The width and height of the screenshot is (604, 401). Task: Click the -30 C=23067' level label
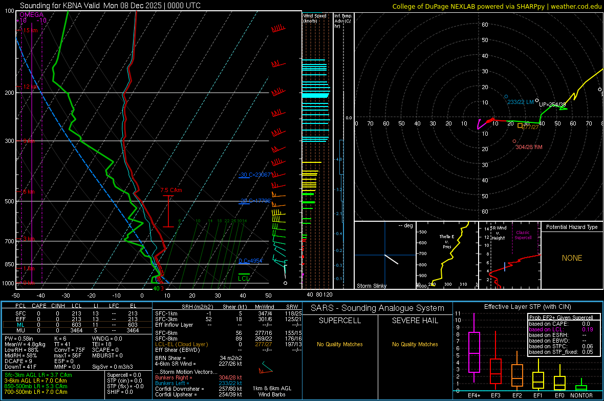(254, 175)
